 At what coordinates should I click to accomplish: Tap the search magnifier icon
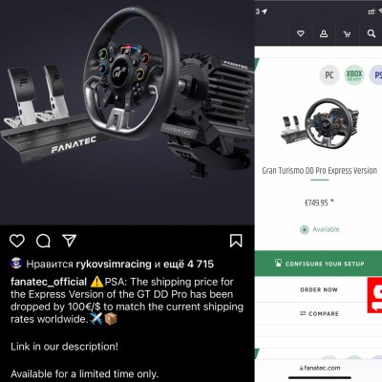click(371, 33)
